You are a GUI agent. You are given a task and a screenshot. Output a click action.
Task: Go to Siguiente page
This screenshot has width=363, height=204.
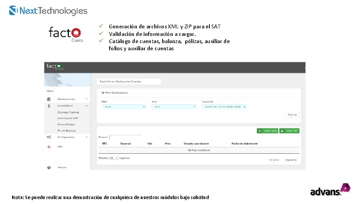291,160
